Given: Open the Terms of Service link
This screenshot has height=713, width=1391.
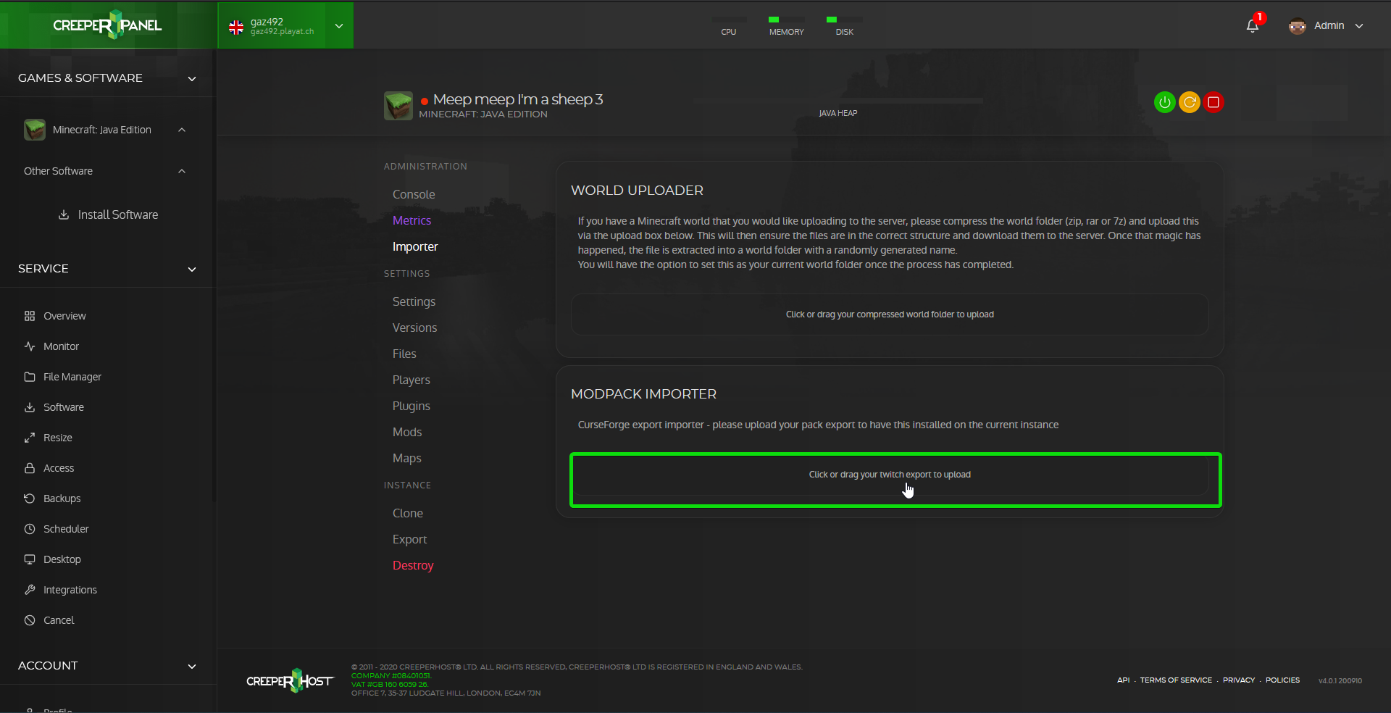Looking at the screenshot, I should (x=1176, y=680).
